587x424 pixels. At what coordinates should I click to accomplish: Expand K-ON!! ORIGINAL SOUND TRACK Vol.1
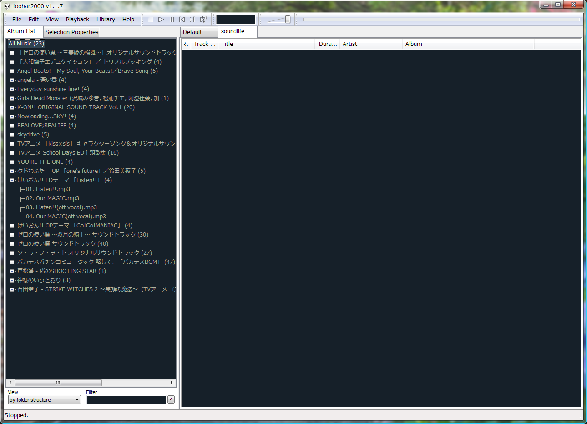tap(12, 107)
